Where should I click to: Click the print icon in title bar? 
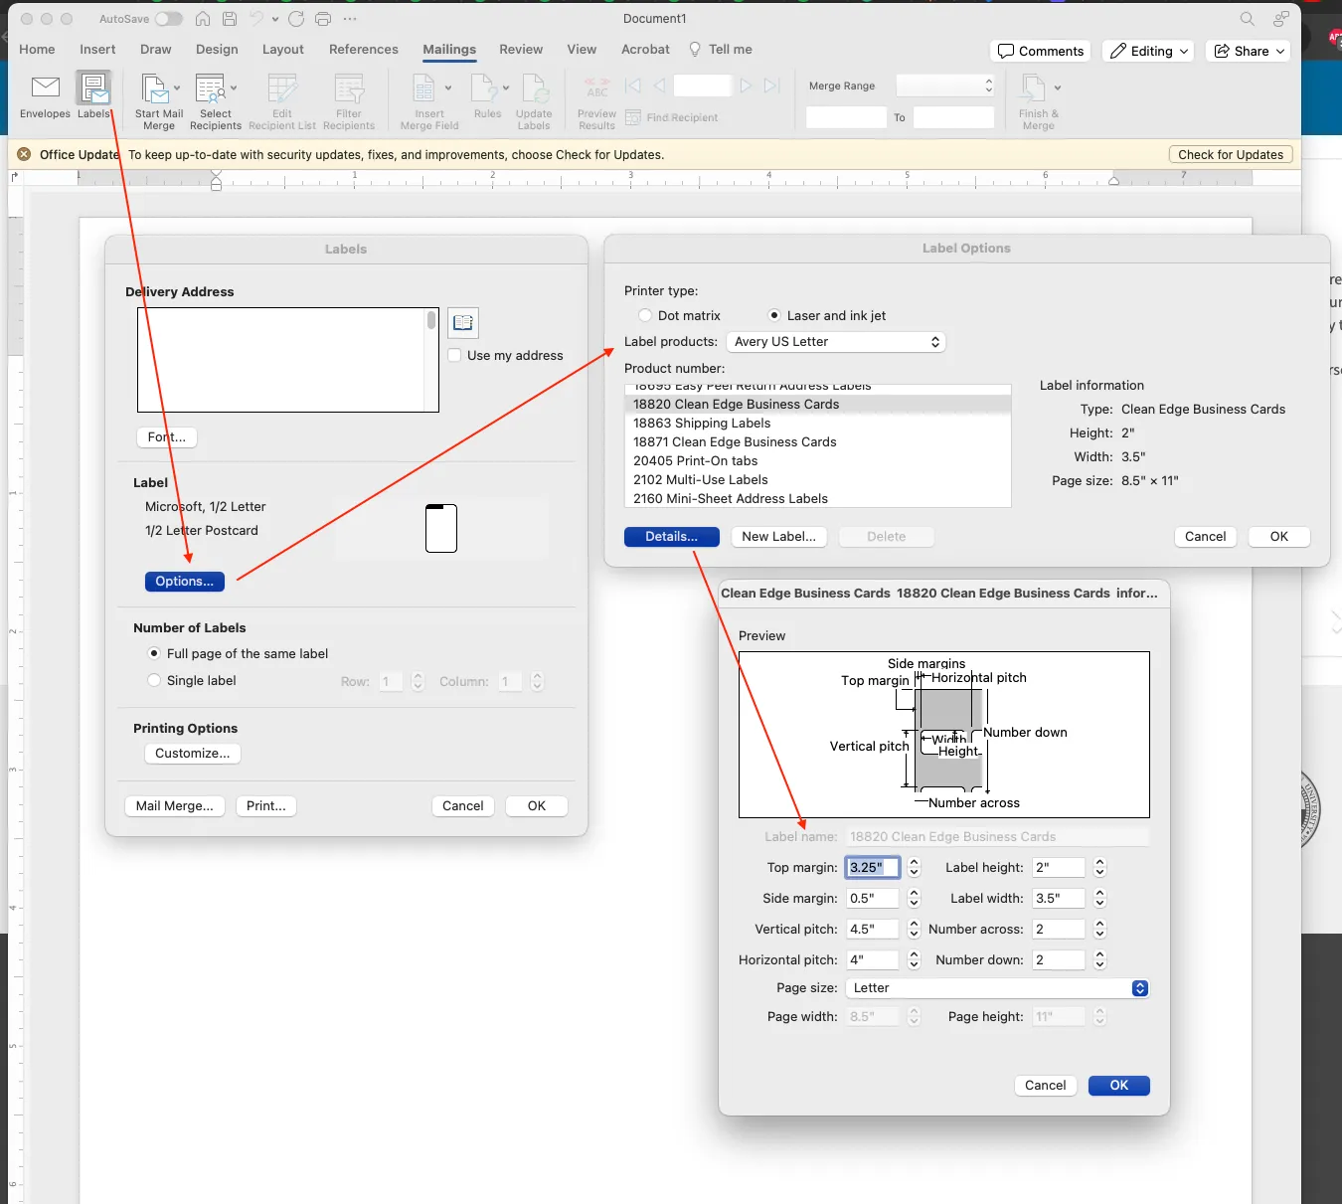323,19
